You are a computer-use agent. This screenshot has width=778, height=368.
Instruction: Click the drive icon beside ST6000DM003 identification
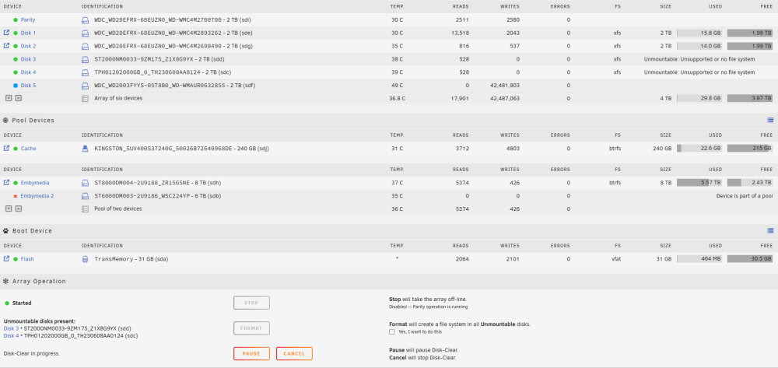coord(85,196)
